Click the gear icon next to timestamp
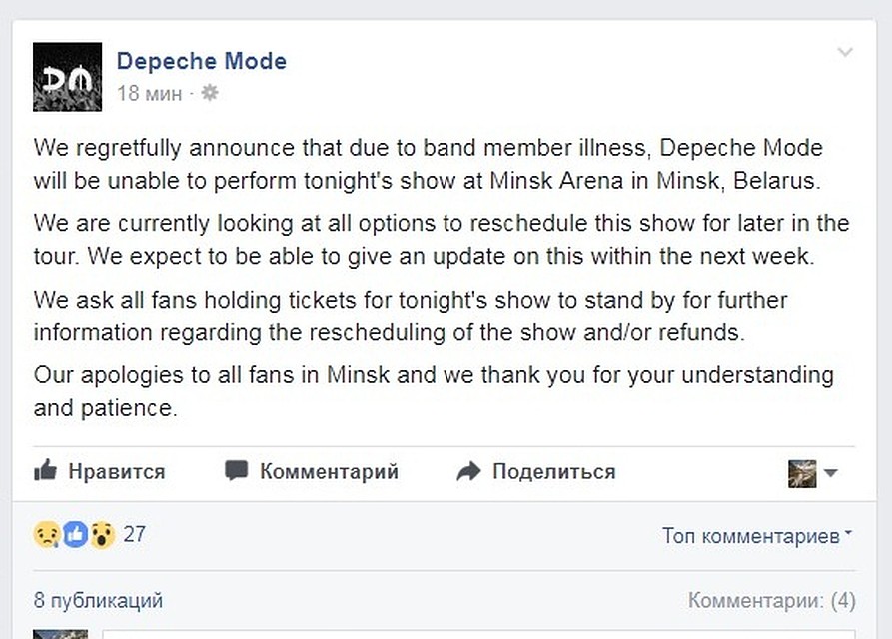Viewport: 892px width, 639px height. point(210,92)
